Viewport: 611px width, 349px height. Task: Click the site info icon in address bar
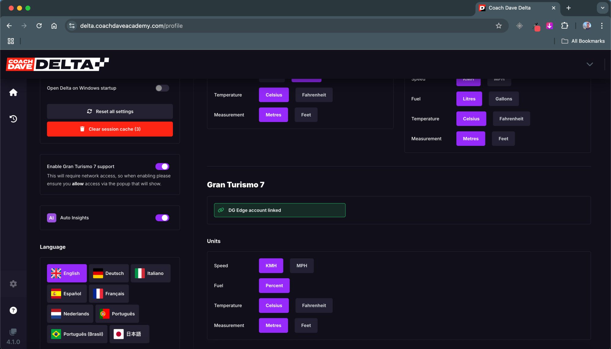point(72,26)
